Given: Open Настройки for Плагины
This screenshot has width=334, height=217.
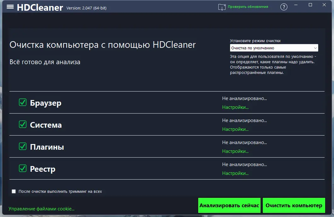Looking at the screenshot, I should point(235,151).
